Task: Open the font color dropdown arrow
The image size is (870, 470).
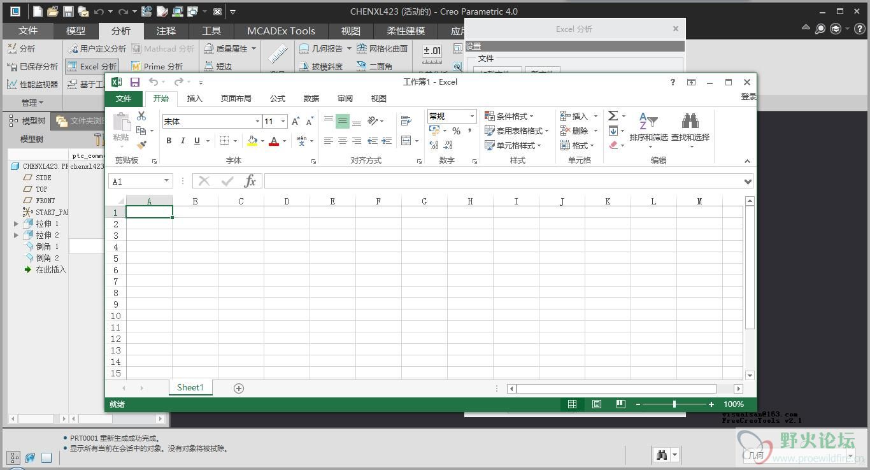Action: coord(284,141)
